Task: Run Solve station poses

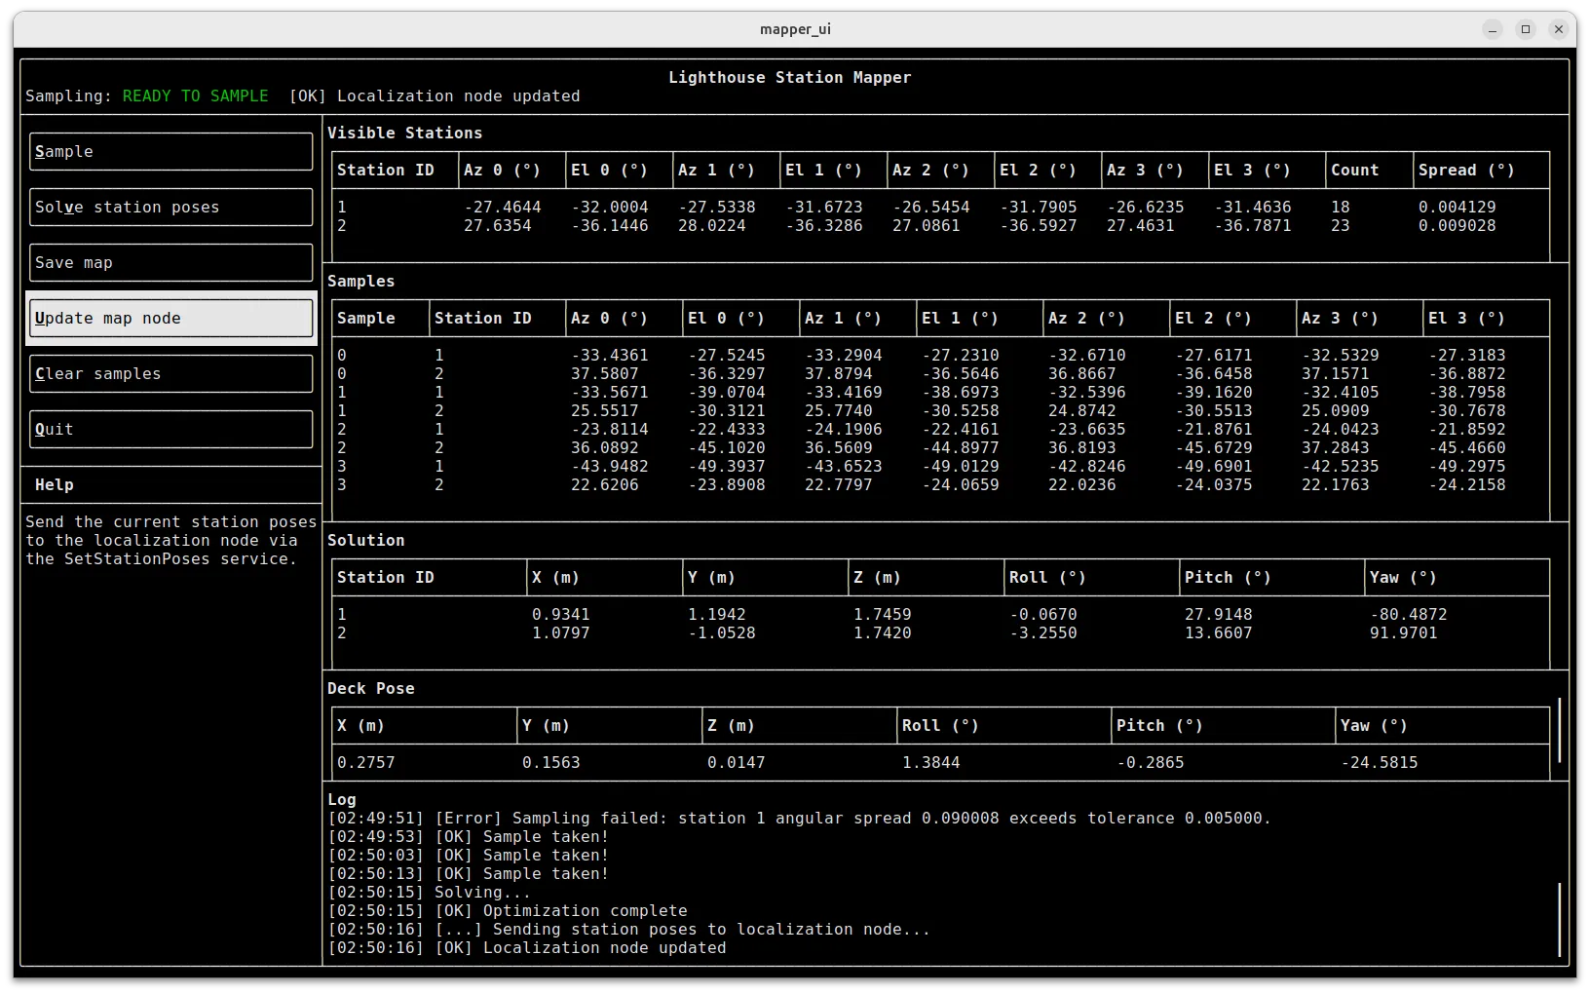Action: tap(170, 208)
